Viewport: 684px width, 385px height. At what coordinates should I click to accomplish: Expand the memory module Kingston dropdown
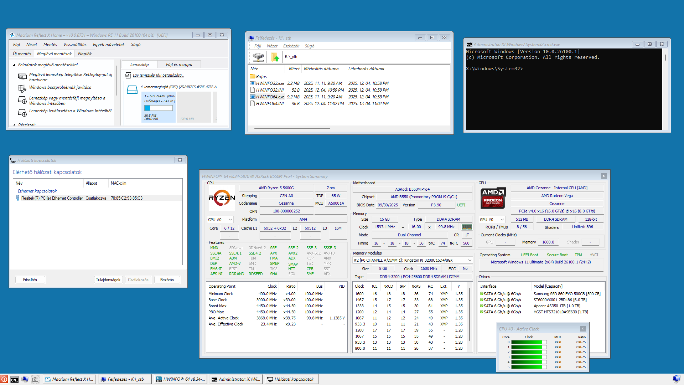(x=470, y=260)
